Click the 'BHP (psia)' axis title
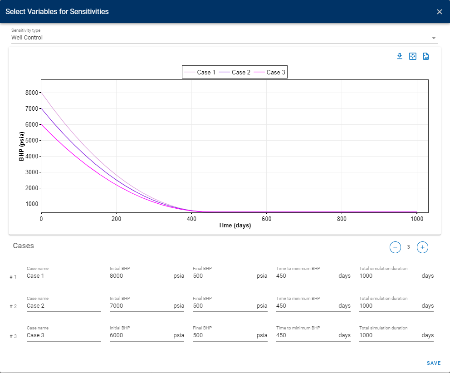The height and width of the screenshot is (373, 450). (21, 147)
